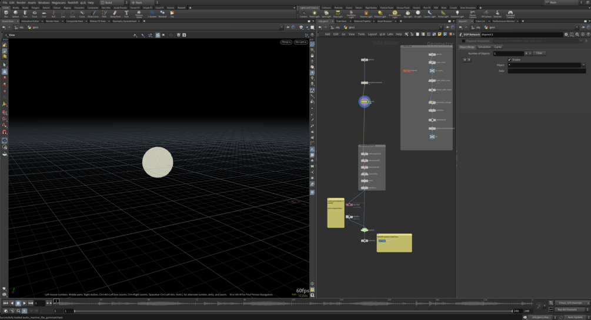The height and width of the screenshot is (320, 591).
Task: Open the network editor path dropdown arrow
Action: [x=440, y=27]
